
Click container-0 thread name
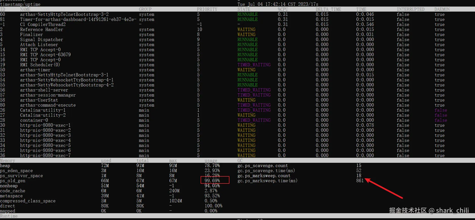pos(34,120)
